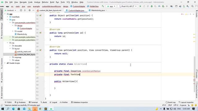Collapse all nodes in Project panel

[x=25, y=10]
